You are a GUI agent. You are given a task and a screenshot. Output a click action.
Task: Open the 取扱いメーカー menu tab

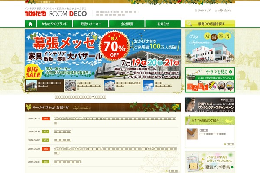91,24
